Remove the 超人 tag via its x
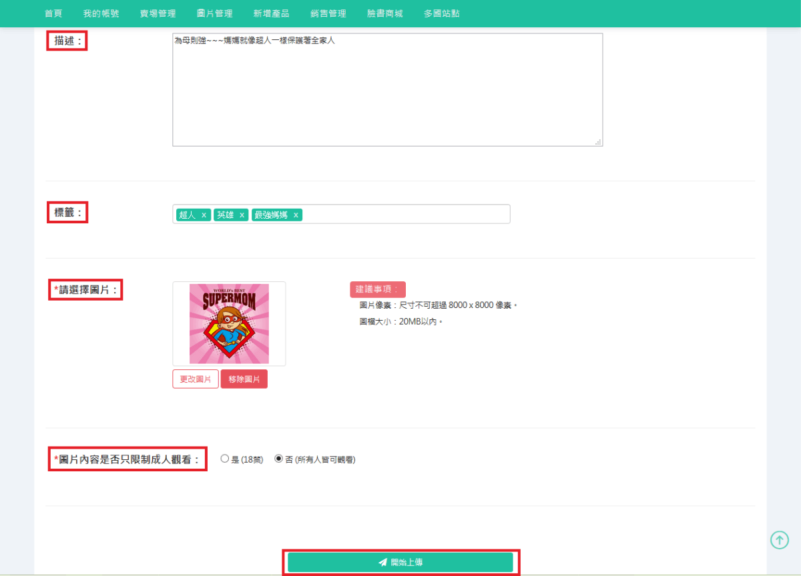 click(x=204, y=215)
